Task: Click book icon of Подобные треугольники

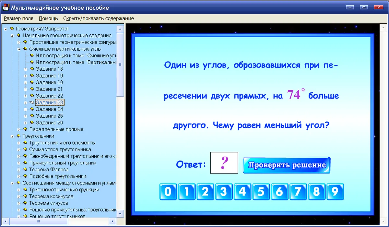Action: pos(25,176)
